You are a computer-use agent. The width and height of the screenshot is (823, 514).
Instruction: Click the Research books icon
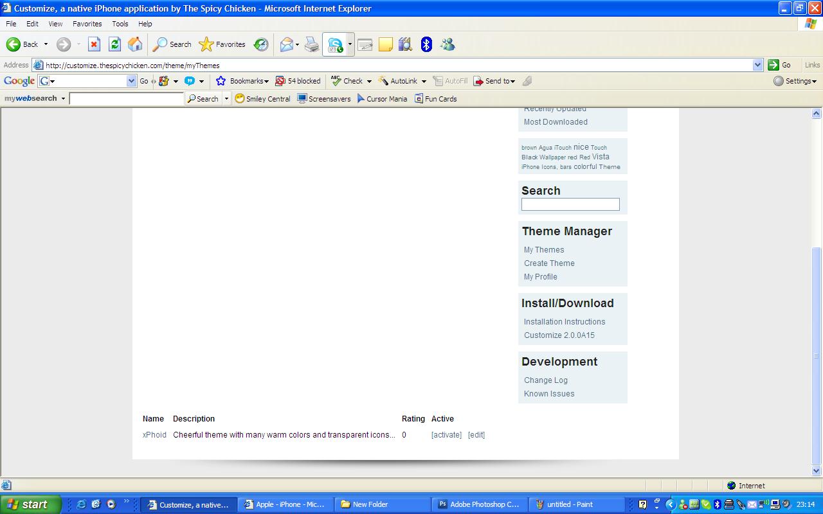(x=405, y=44)
